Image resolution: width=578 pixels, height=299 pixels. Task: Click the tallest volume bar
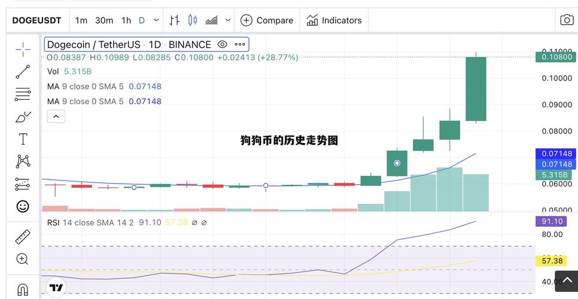(449, 190)
